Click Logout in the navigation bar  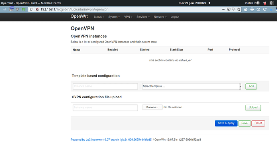[x=175, y=17]
